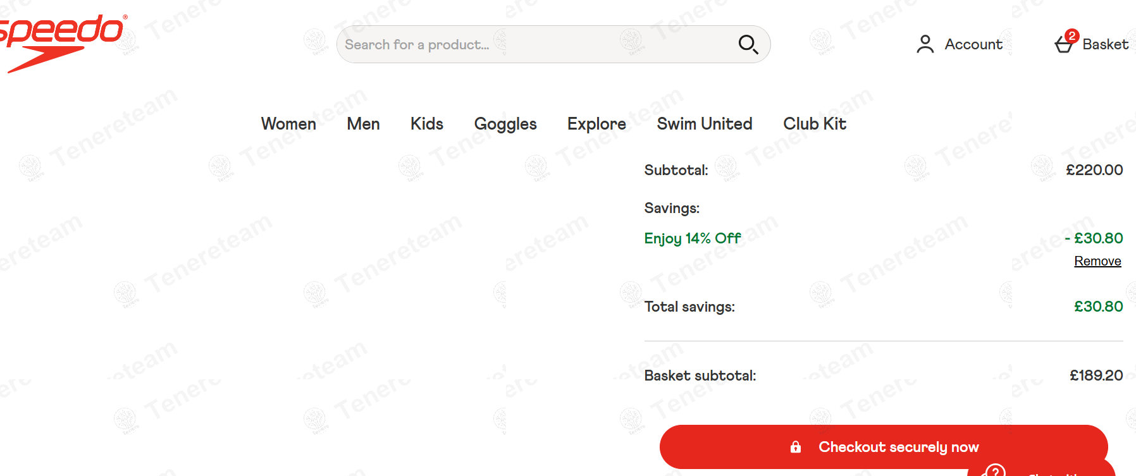
Task: Open the basket icon
Action: click(x=1063, y=46)
